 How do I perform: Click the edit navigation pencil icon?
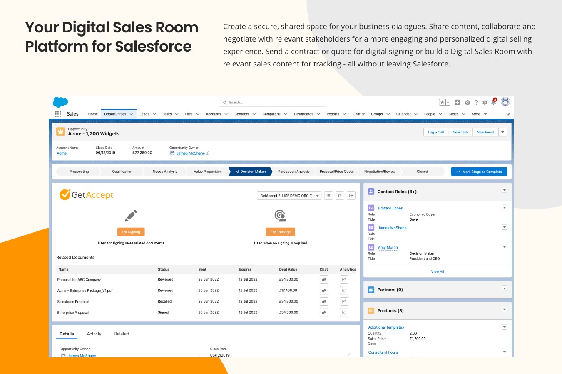(508, 114)
